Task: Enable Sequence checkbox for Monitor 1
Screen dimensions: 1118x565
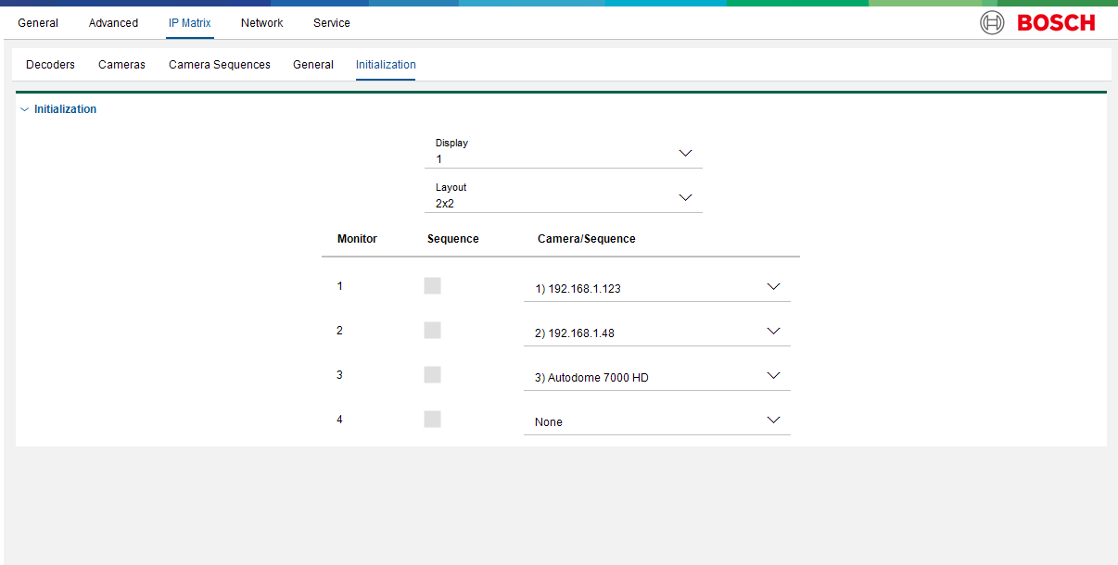Action: click(x=432, y=286)
